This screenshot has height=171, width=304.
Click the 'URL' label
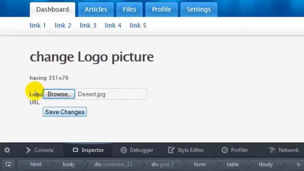(x=35, y=103)
